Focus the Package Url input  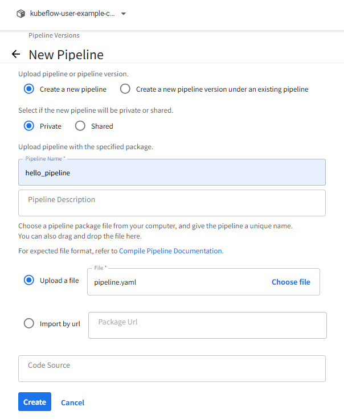coord(207,325)
